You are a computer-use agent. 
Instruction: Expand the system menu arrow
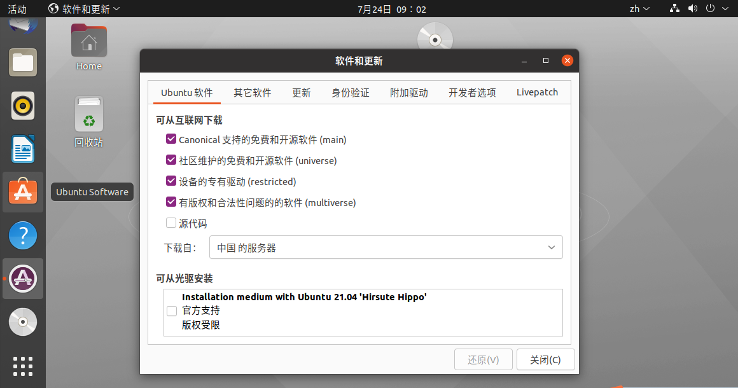725,8
